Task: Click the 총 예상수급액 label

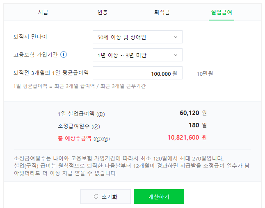Action: click(x=75, y=139)
